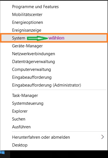This screenshot has height=158, width=108.
Task: Choose the highlighted System entry
Action: 54,38
